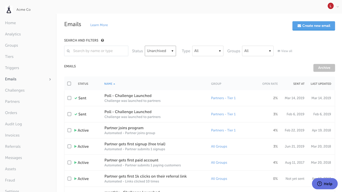The width and height of the screenshot is (342, 192).
Task: Open Orders in the sidebar
Action: point(11,113)
